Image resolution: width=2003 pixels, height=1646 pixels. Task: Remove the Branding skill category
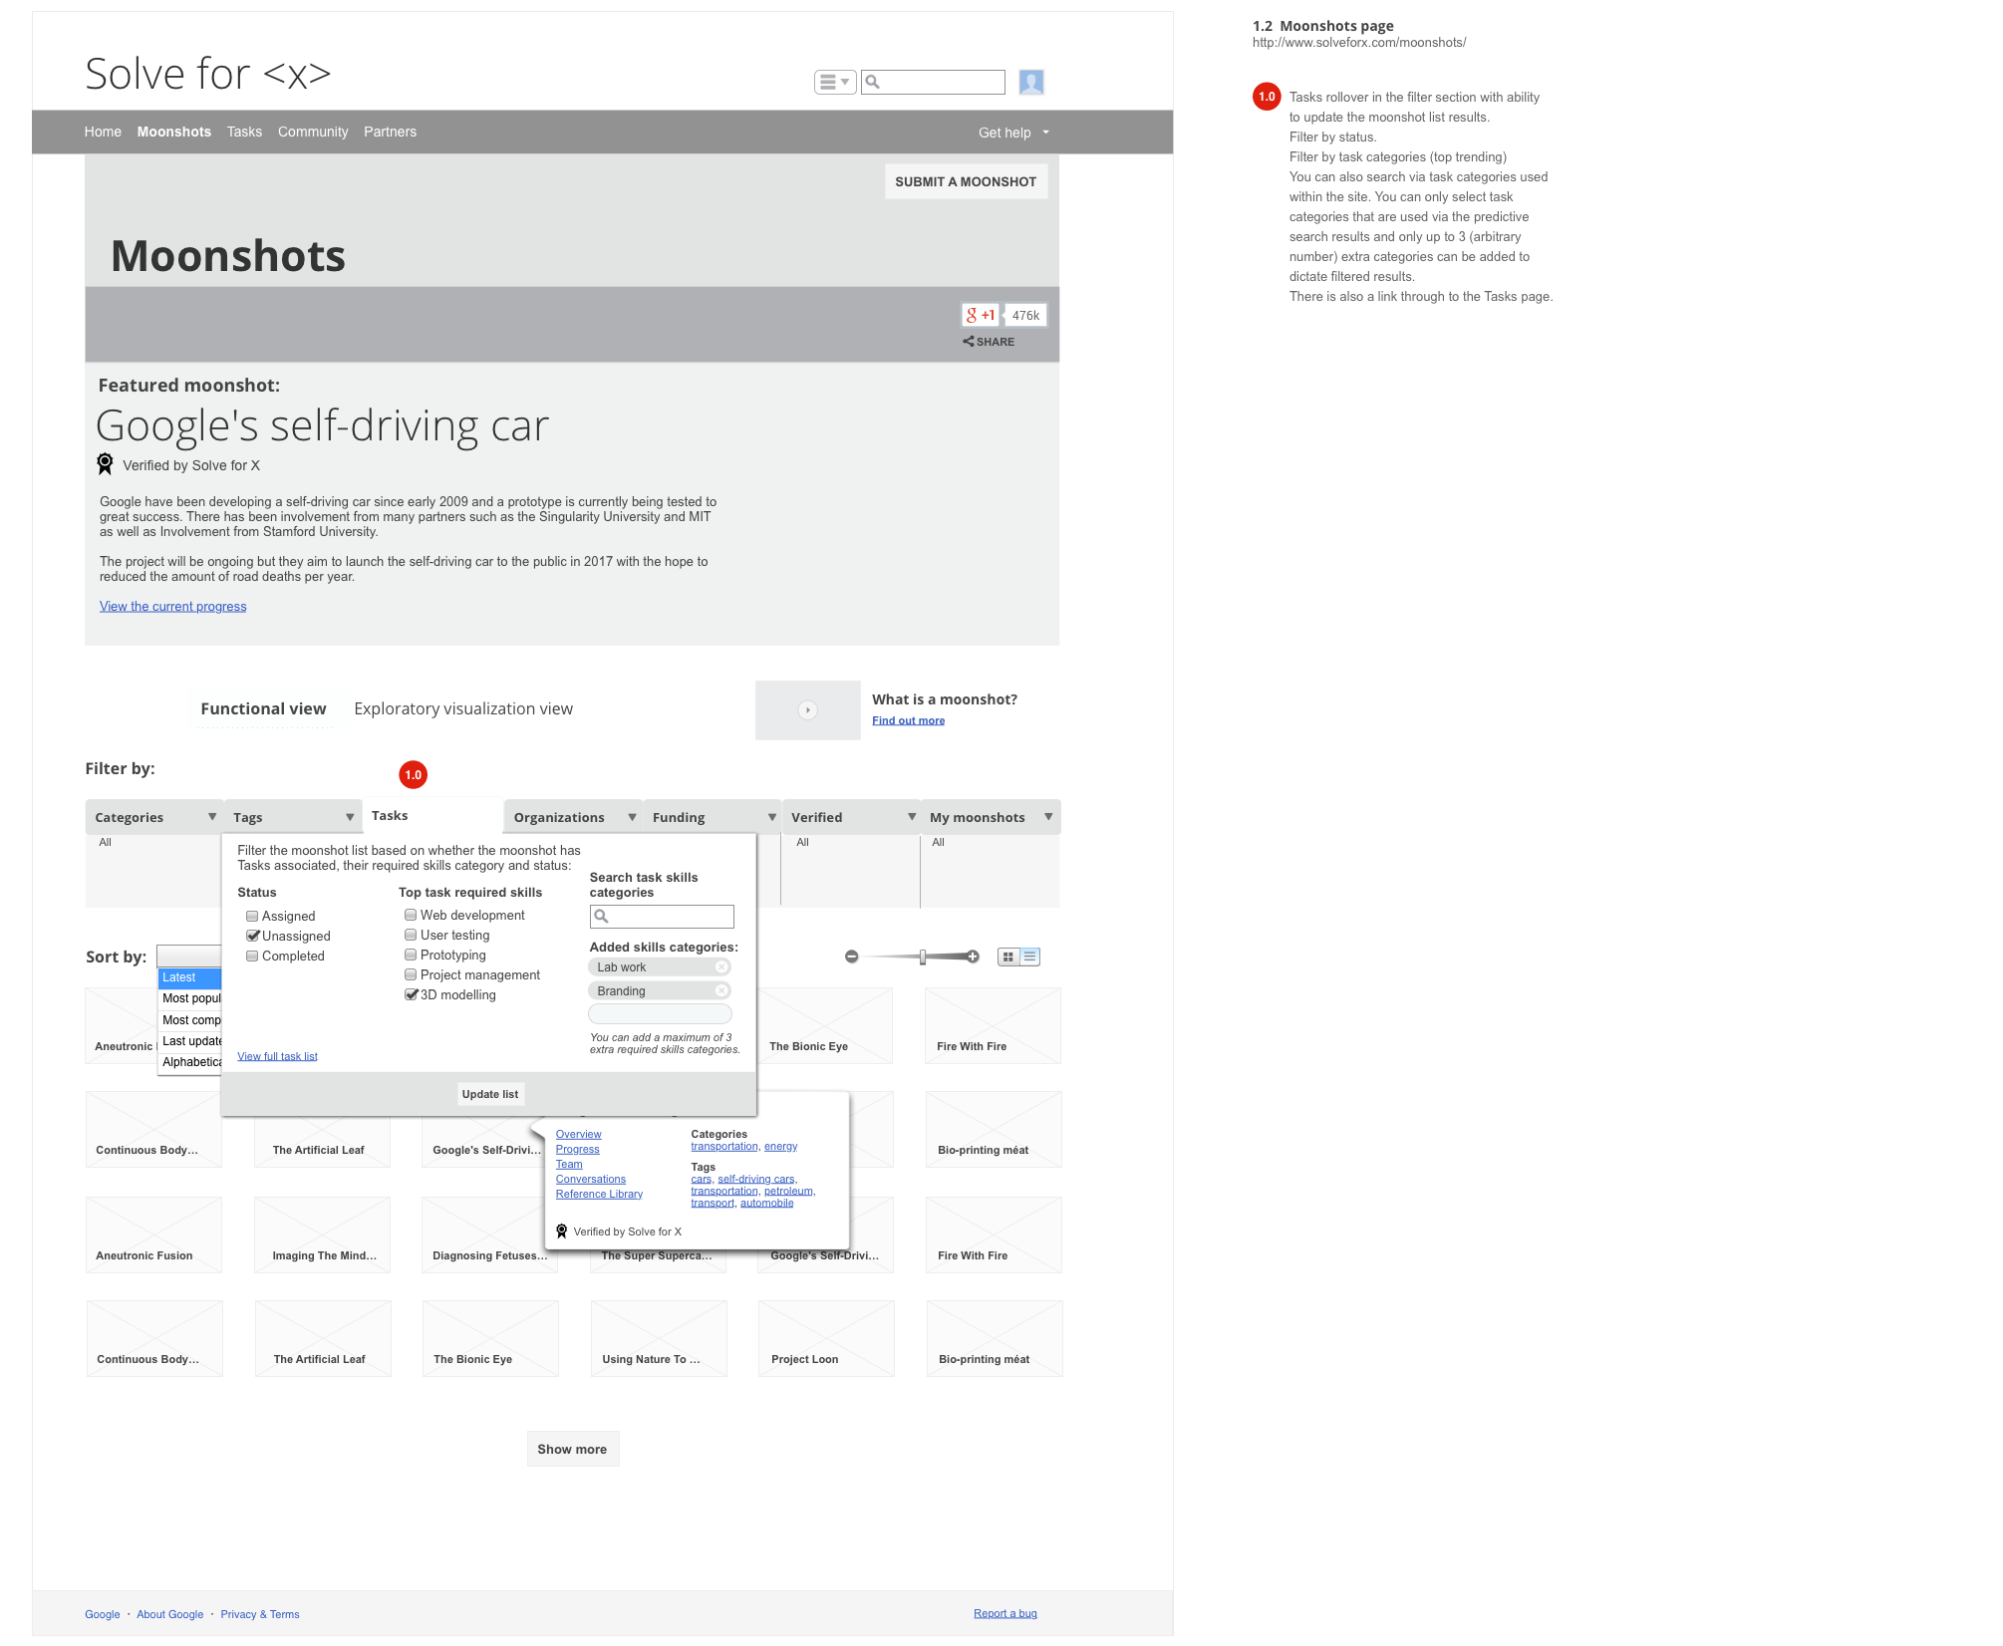click(721, 991)
